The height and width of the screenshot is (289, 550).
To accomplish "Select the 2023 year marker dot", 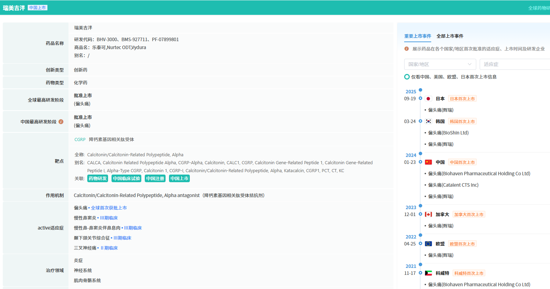I will 420,206.
